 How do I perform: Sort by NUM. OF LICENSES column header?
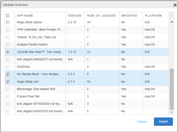pyautogui.click(x=101, y=16)
